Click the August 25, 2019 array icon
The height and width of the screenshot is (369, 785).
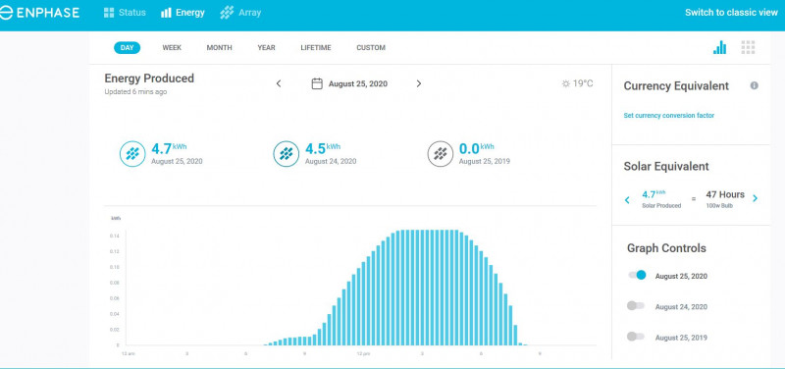click(x=441, y=154)
